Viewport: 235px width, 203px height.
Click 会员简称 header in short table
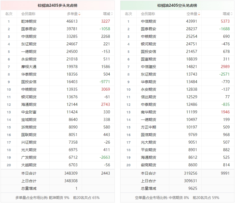point(148,14)
